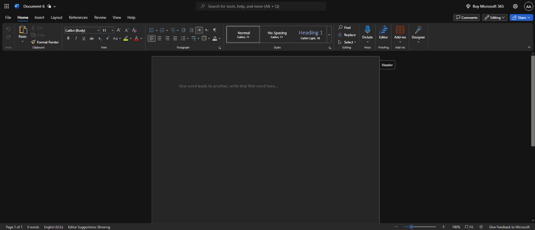Collapse the ribbon with the chevron

[x=530, y=47]
